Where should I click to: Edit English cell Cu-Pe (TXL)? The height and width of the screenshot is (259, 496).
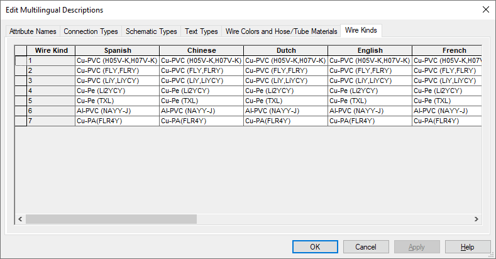click(x=370, y=101)
